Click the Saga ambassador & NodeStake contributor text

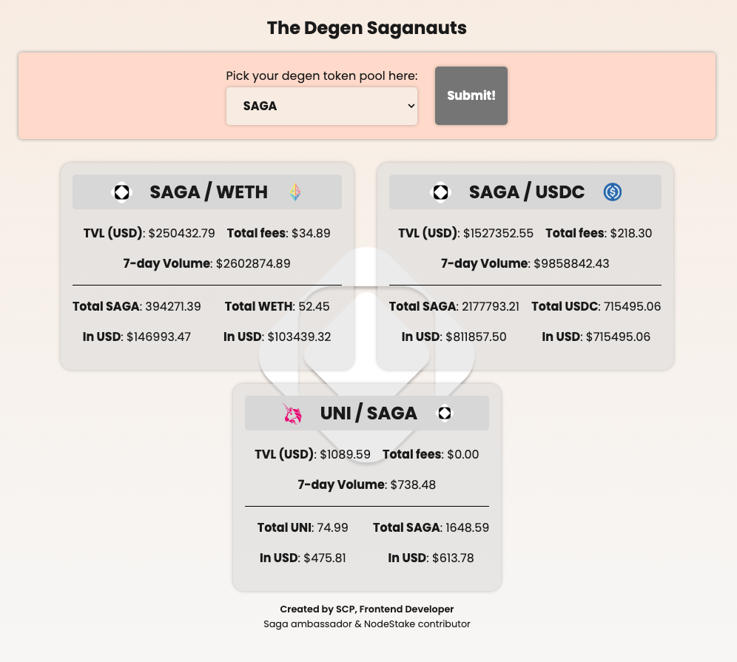[366, 624]
